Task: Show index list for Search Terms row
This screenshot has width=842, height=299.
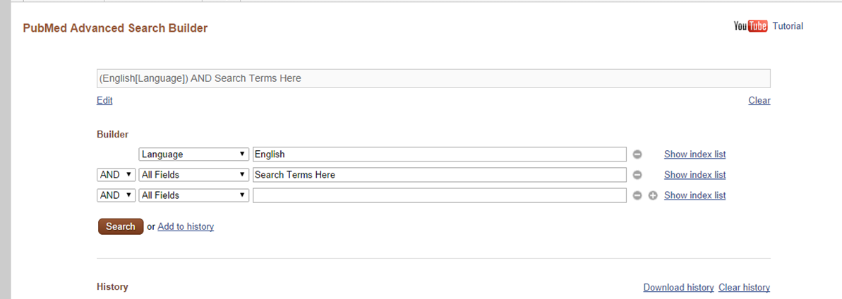Action: tap(694, 175)
